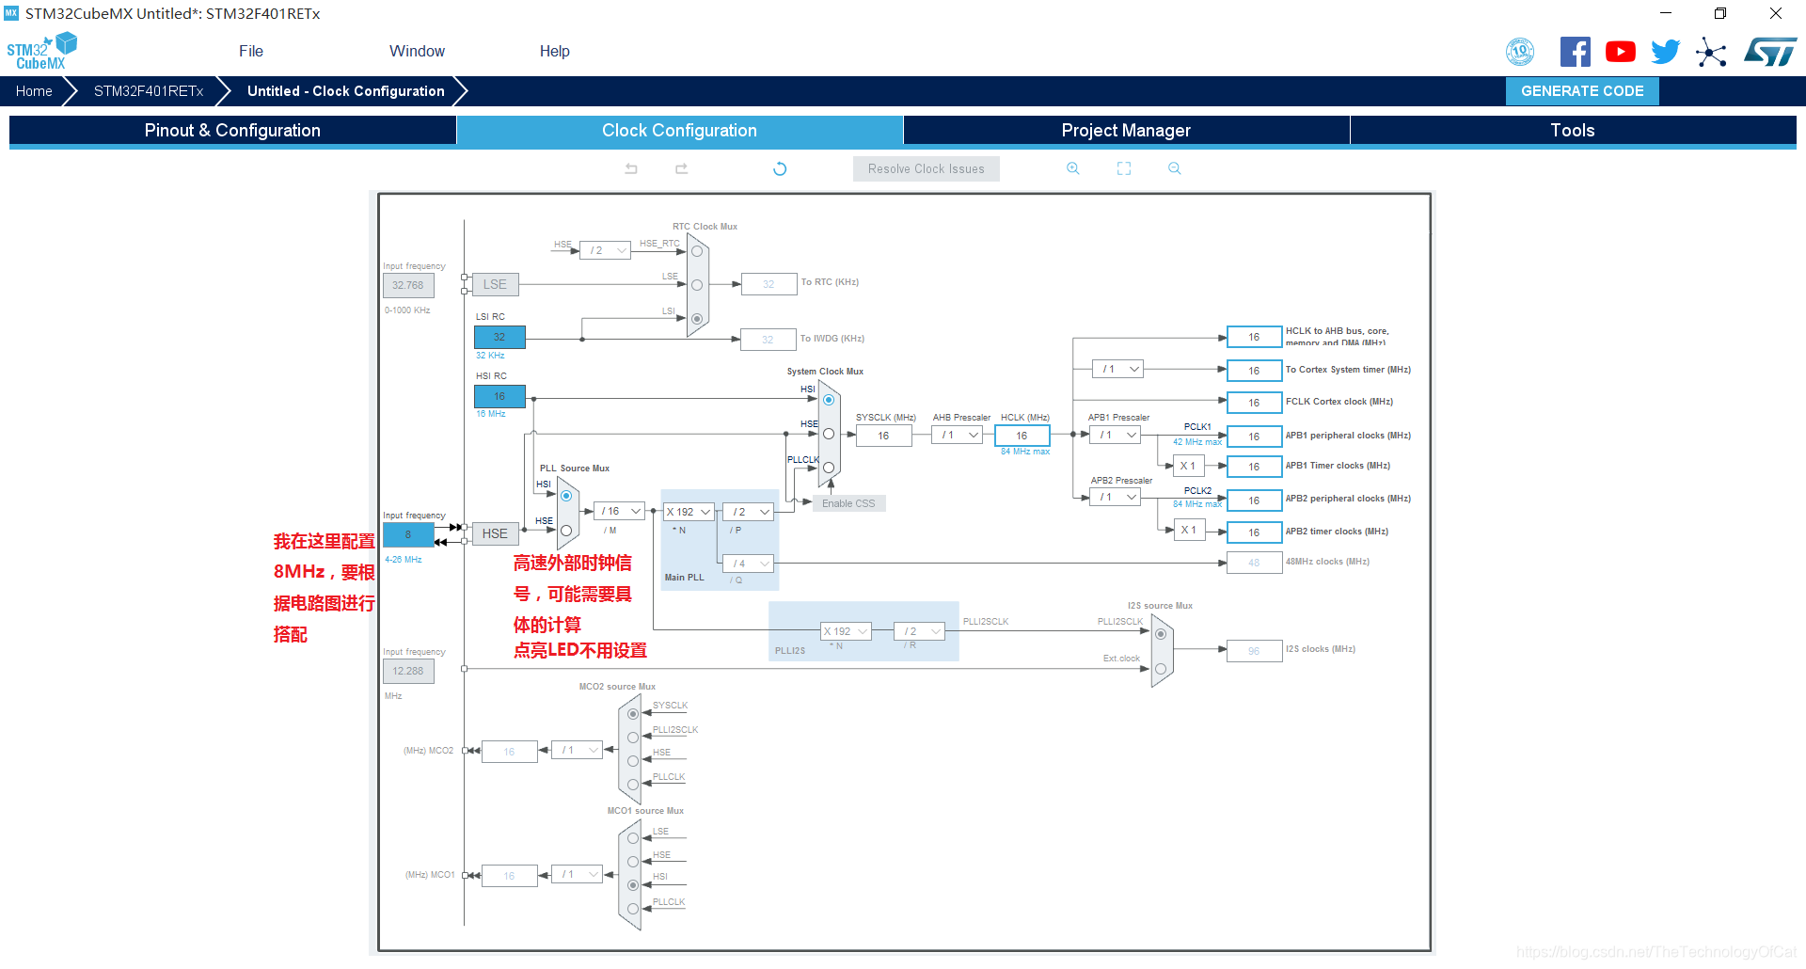Select PLLCLK on System Clock Mux
Image resolution: width=1806 pixels, height=969 pixels.
tap(829, 468)
